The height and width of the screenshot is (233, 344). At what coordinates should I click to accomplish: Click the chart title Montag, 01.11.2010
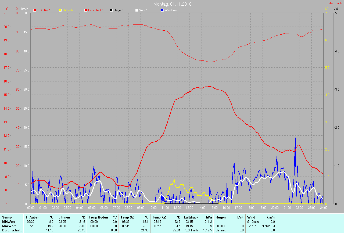point(173,4)
